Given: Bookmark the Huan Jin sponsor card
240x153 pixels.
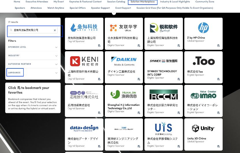Looking at the screenshot, I should pos(139,113).
